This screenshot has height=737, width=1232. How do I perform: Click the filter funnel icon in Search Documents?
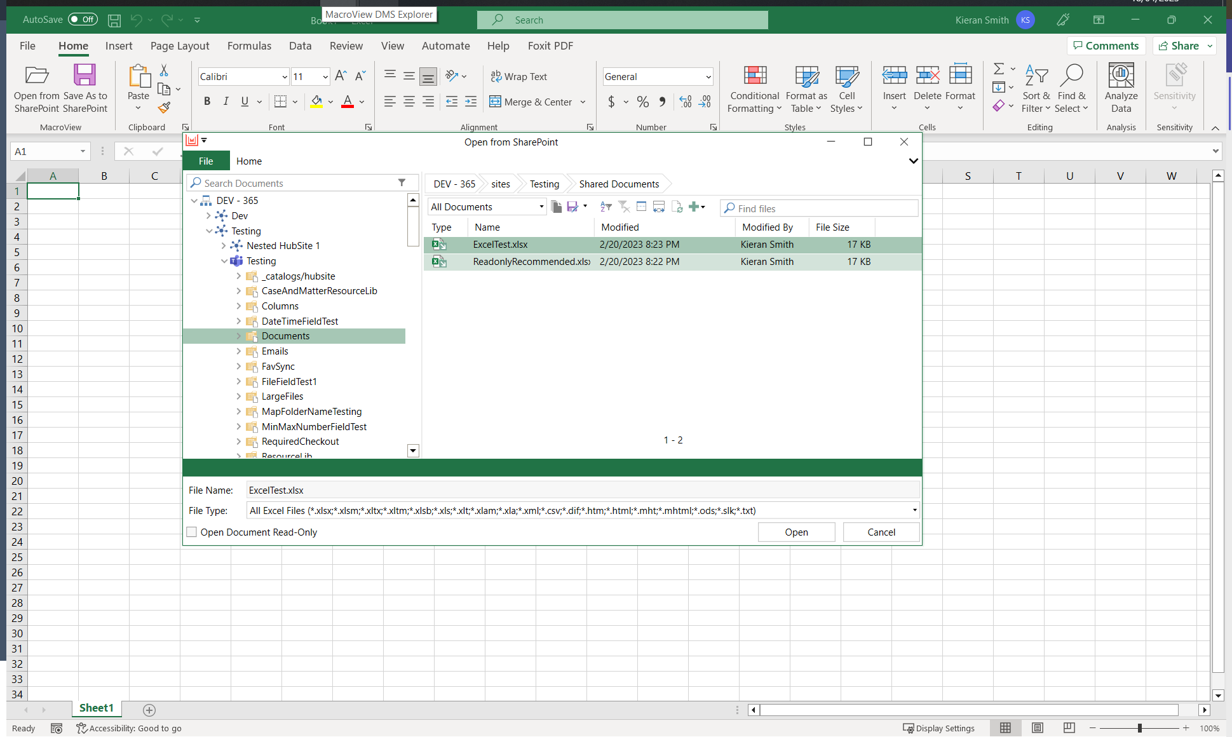(x=402, y=183)
